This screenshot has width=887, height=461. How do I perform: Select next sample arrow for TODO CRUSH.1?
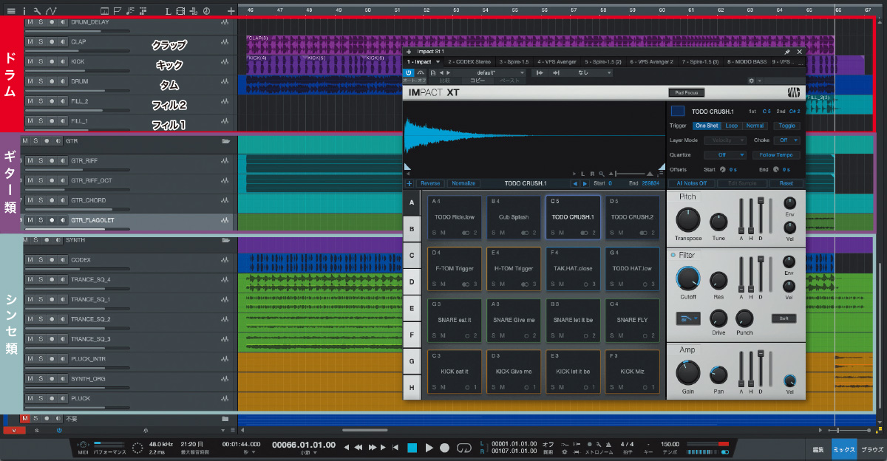pos(585,183)
